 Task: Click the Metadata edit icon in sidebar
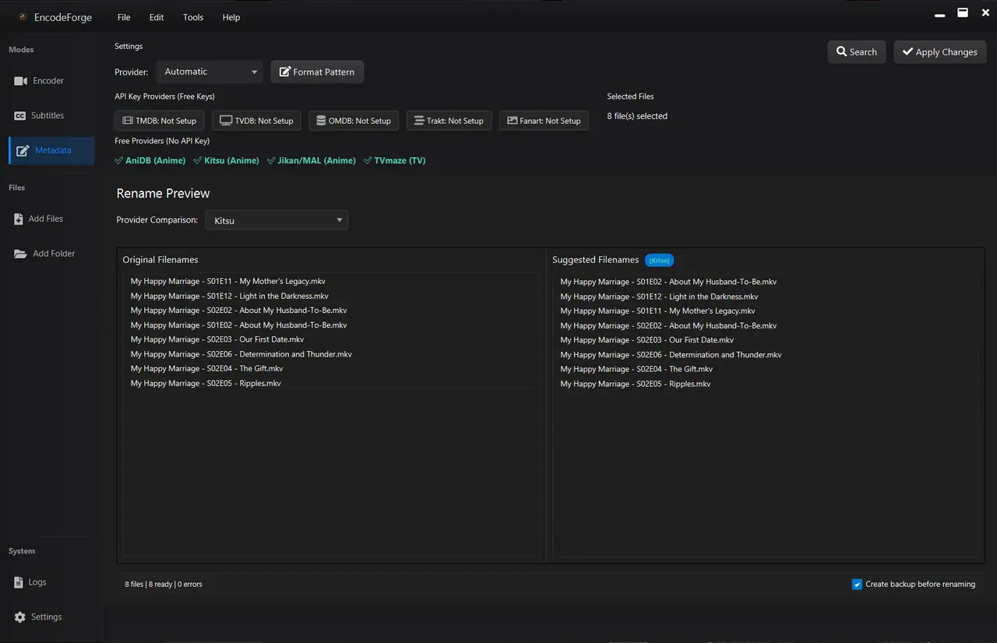tap(22, 150)
